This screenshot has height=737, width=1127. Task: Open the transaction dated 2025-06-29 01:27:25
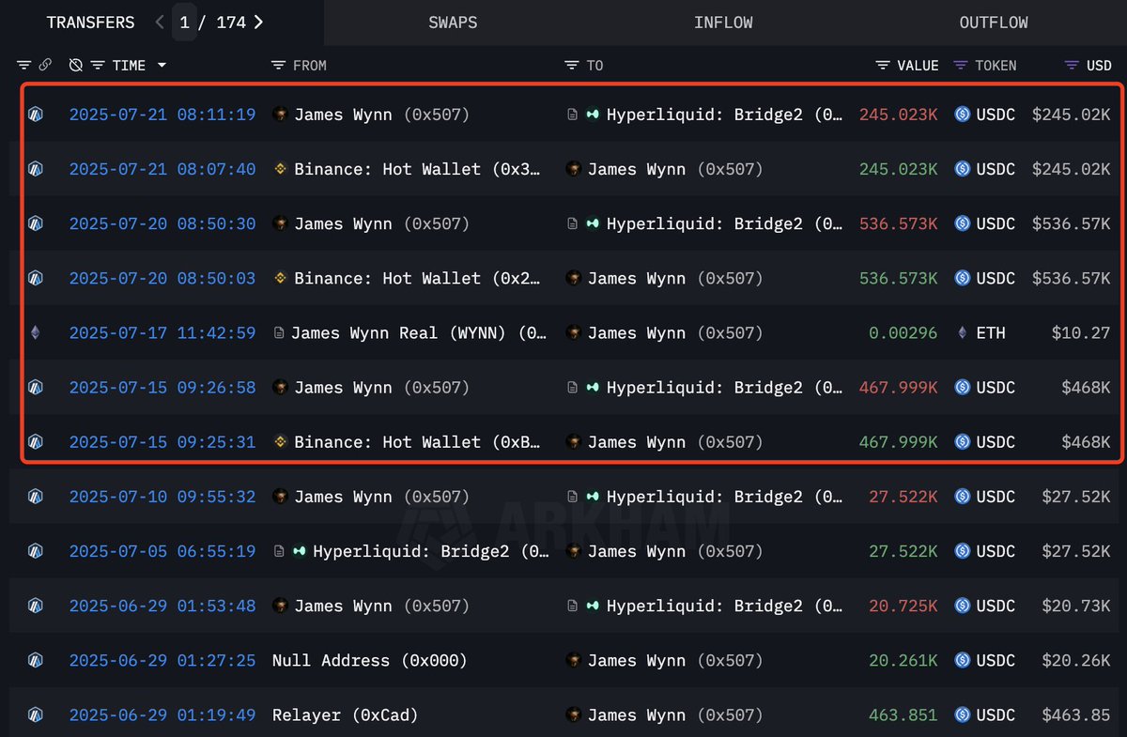(162, 660)
